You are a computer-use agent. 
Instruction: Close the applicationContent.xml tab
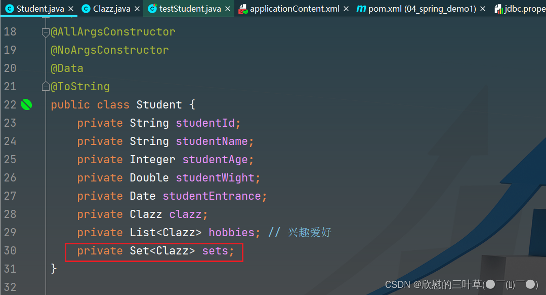click(x=346, y=9)
